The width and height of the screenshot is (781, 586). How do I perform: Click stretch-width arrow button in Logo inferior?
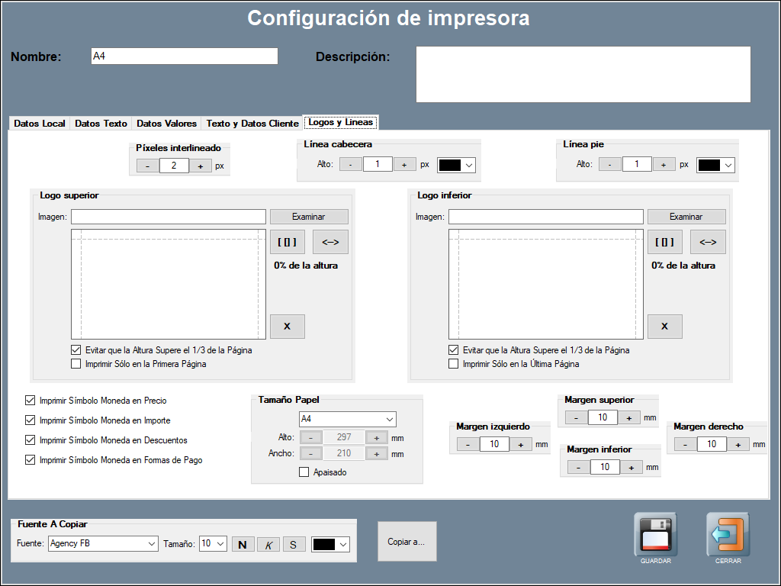708,242
